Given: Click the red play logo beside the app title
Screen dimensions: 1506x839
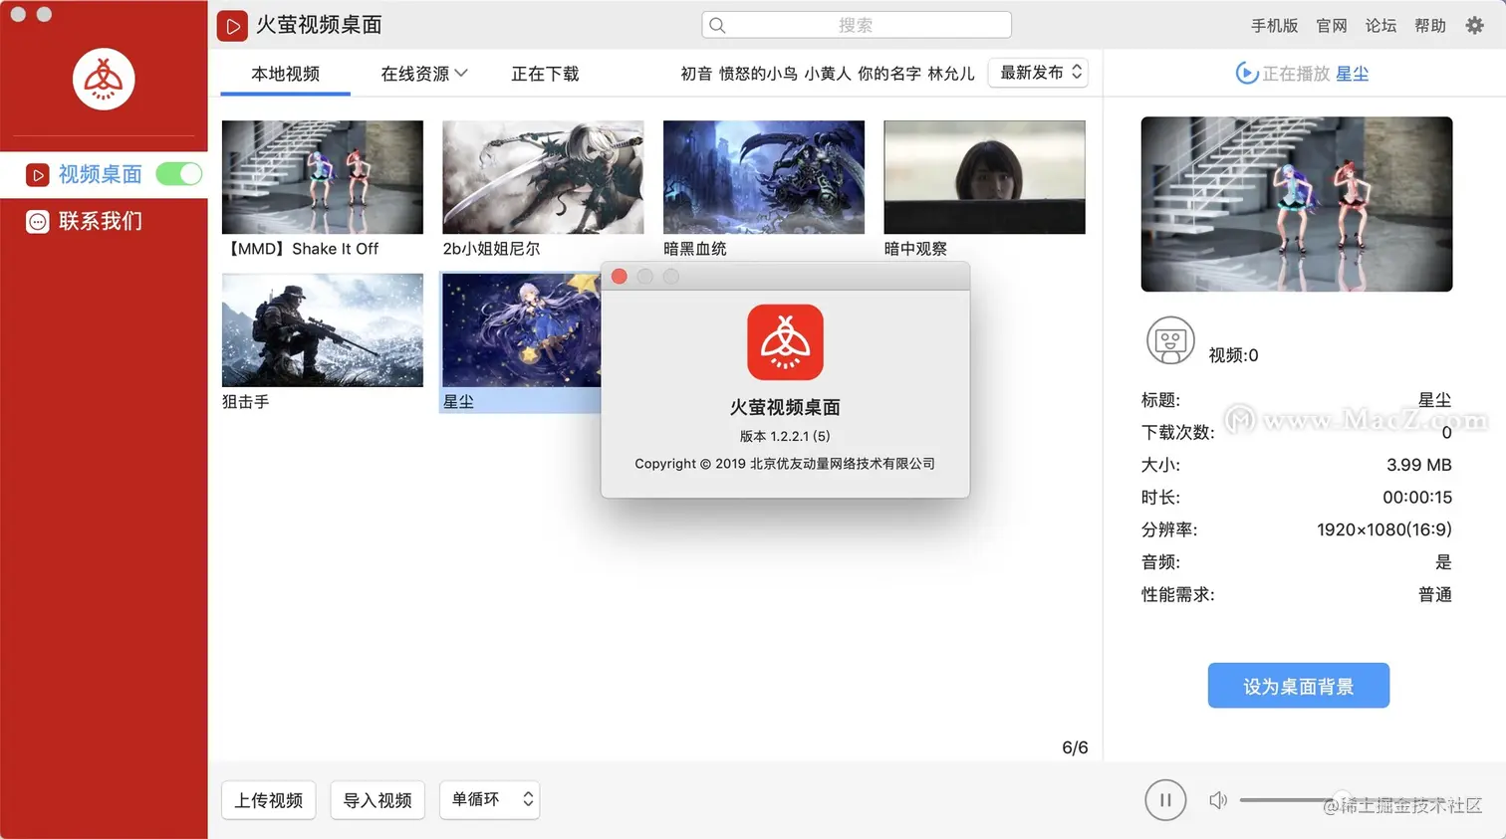Looking at the screenshot, I should [232, 26].
